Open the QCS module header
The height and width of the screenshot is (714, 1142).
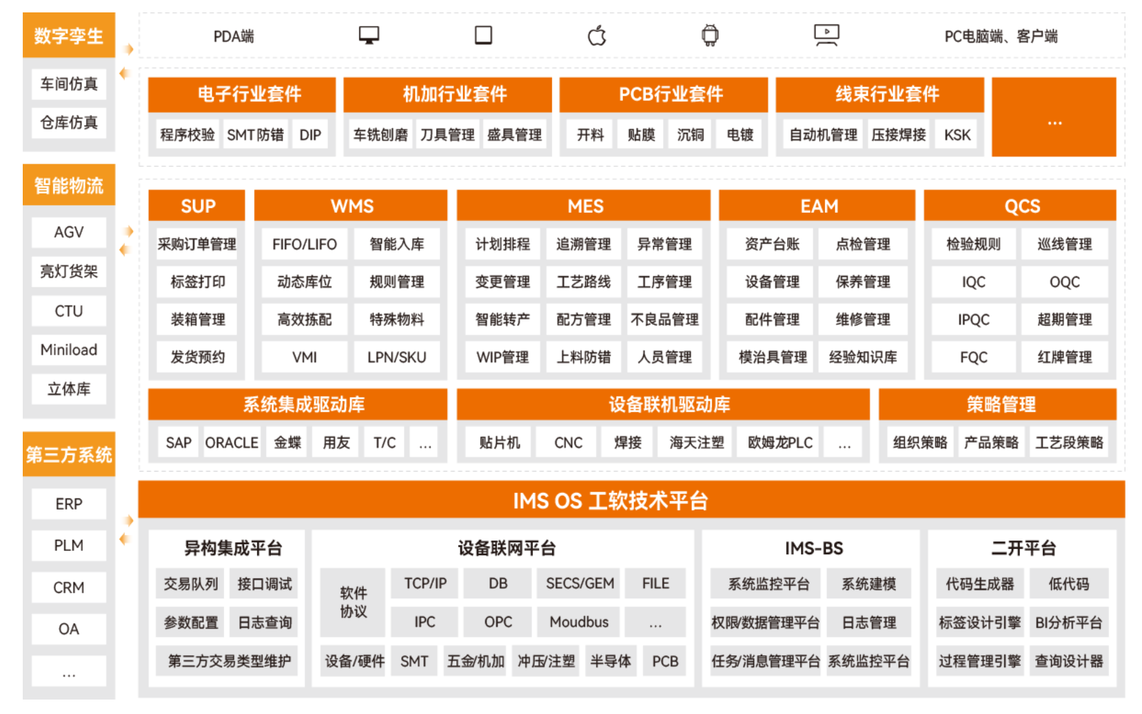(1021, 206)
